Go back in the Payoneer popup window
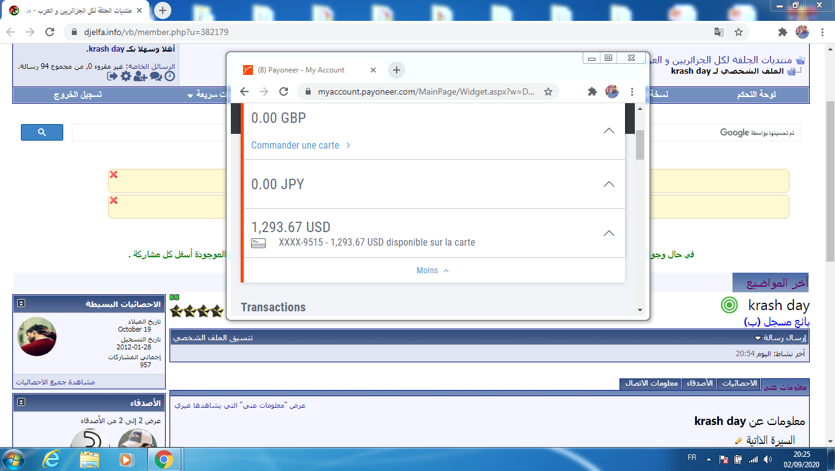 [244, 91]
